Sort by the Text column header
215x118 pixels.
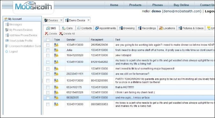tap(164, 40)
